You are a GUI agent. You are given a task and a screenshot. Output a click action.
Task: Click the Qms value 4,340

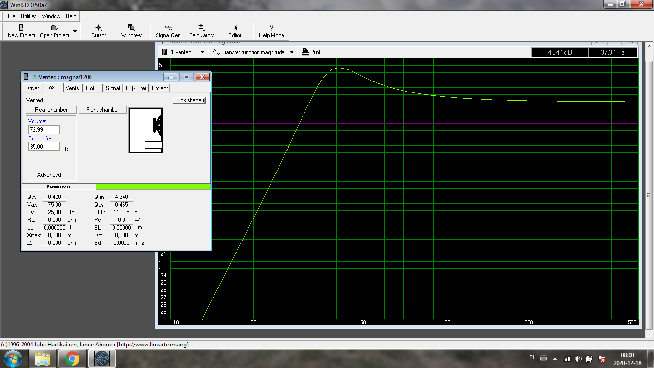click(x=122, y=197)
